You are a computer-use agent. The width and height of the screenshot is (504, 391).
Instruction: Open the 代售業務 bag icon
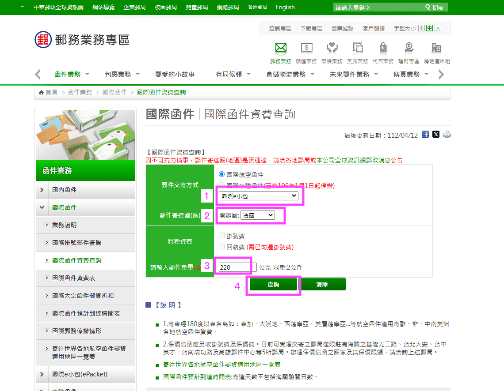pos(383,48)
